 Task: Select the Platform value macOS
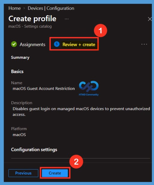(x=19, y=135)
